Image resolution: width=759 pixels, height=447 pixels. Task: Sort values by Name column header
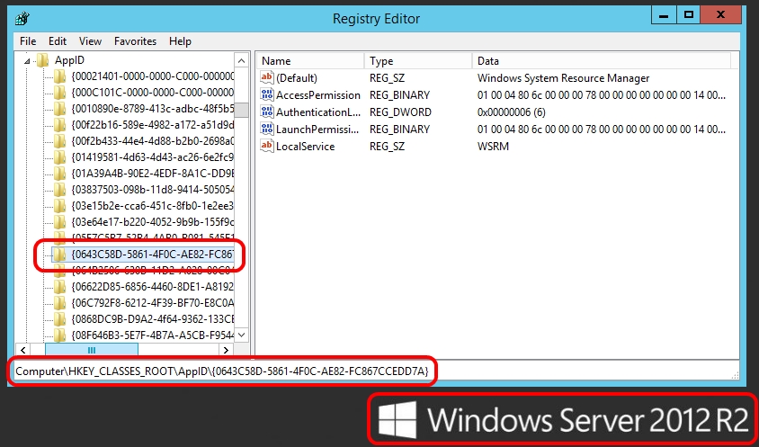pos(310,61)
